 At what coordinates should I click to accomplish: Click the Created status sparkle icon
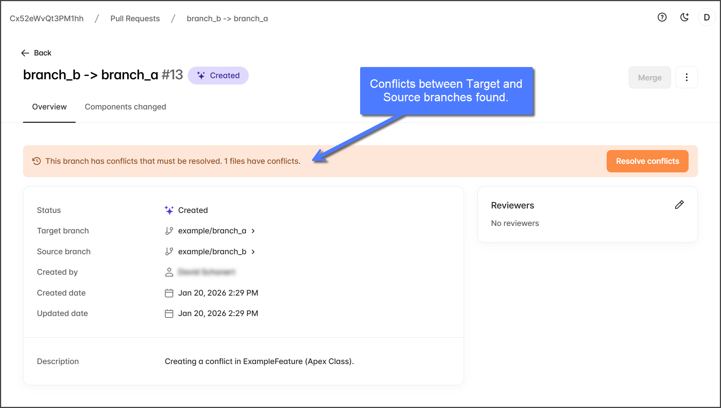pos(169,210)
